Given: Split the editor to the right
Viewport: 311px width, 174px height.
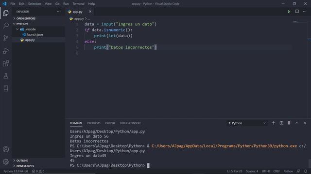Looking at the screenshot, I should 297,12.
